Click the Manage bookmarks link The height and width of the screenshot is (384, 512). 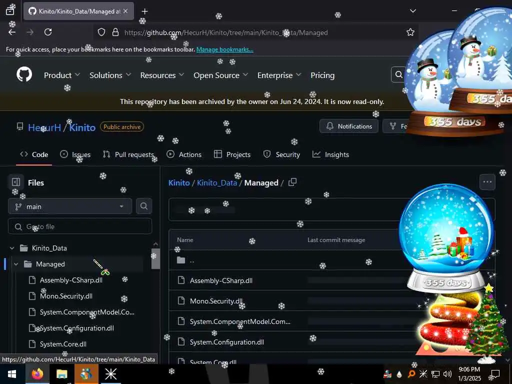click(224, 49)
